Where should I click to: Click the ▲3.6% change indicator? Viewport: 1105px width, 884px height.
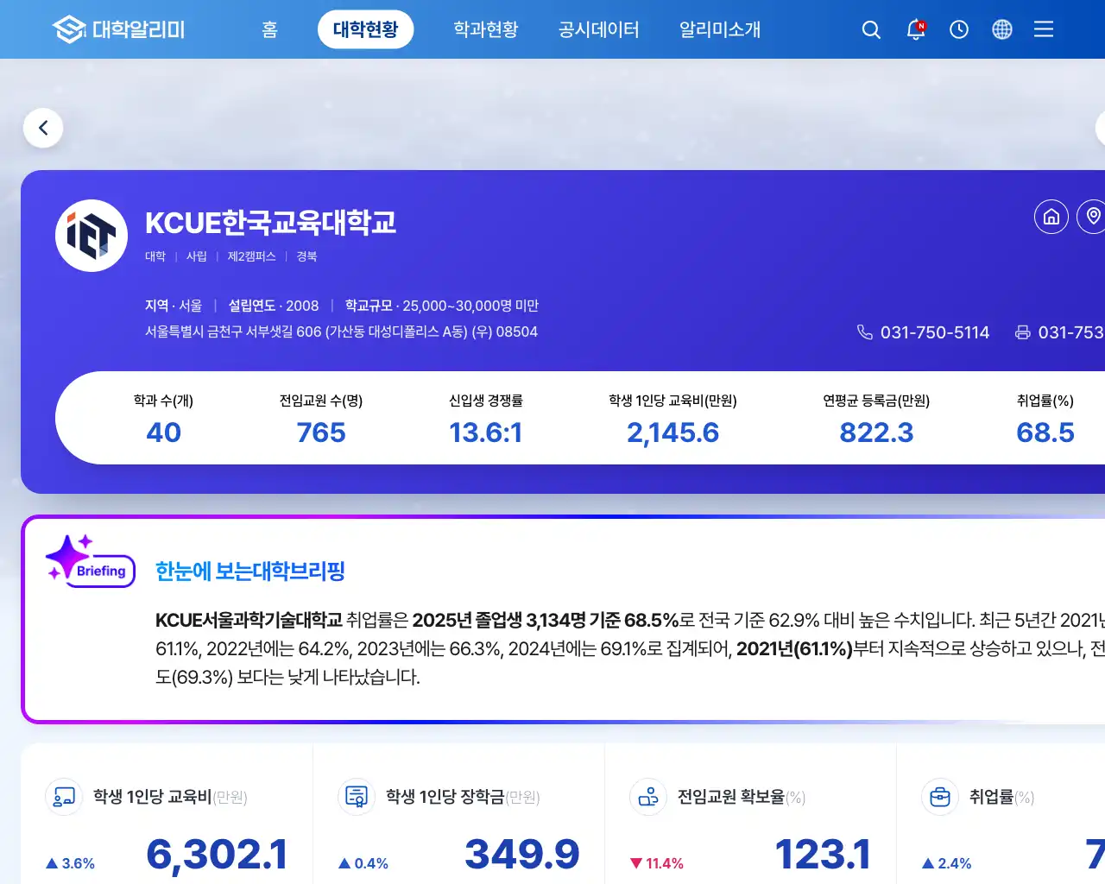tap(70, 863)
